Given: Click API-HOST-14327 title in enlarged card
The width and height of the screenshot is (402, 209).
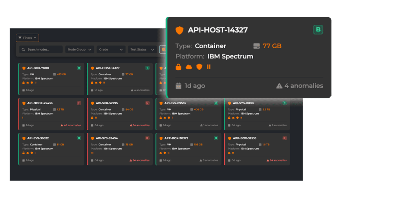Looking at the screenshot, I should point(217,30).
